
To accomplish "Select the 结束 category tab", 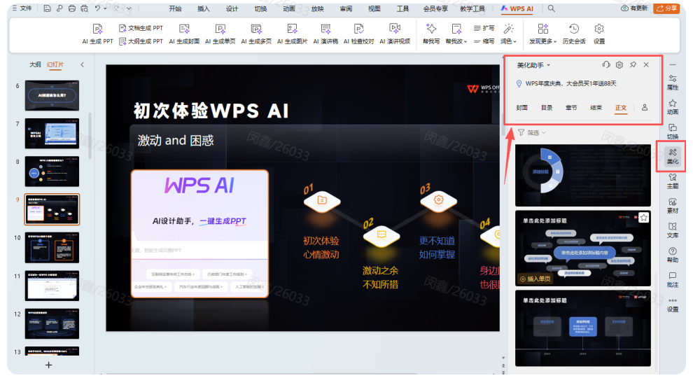I will (x=596, y=107).
